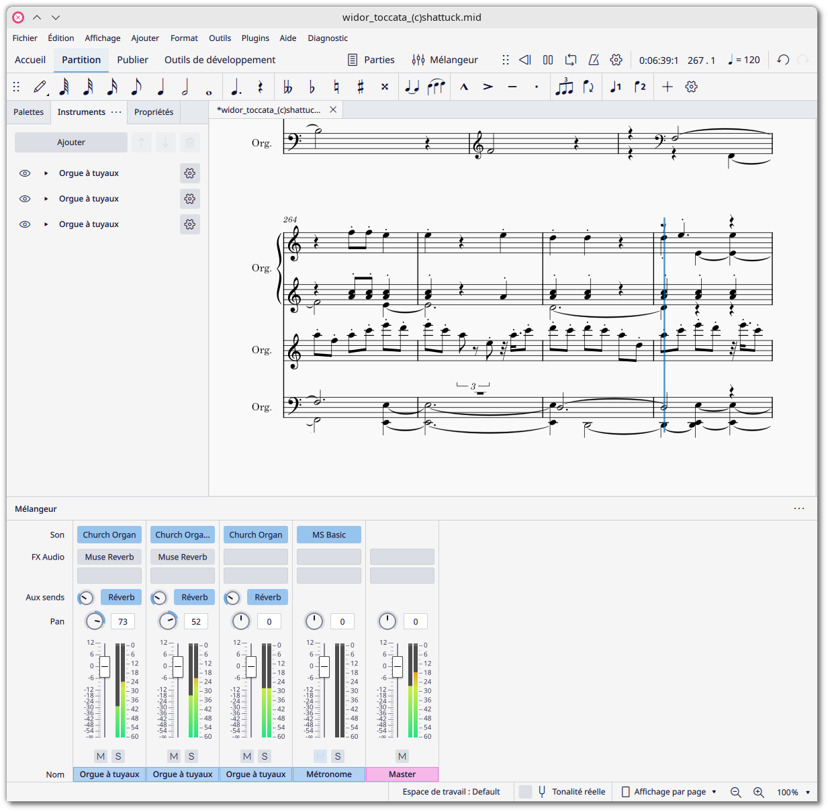The height and width of the screenshot is (812, 828).
Task: Open the Plugins menu
Action: [255, 38]
